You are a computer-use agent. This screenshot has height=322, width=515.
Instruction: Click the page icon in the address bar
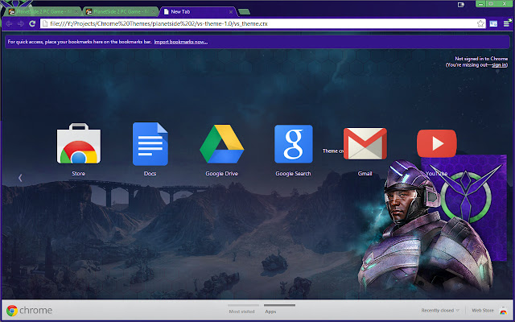(x=45, y=23)
